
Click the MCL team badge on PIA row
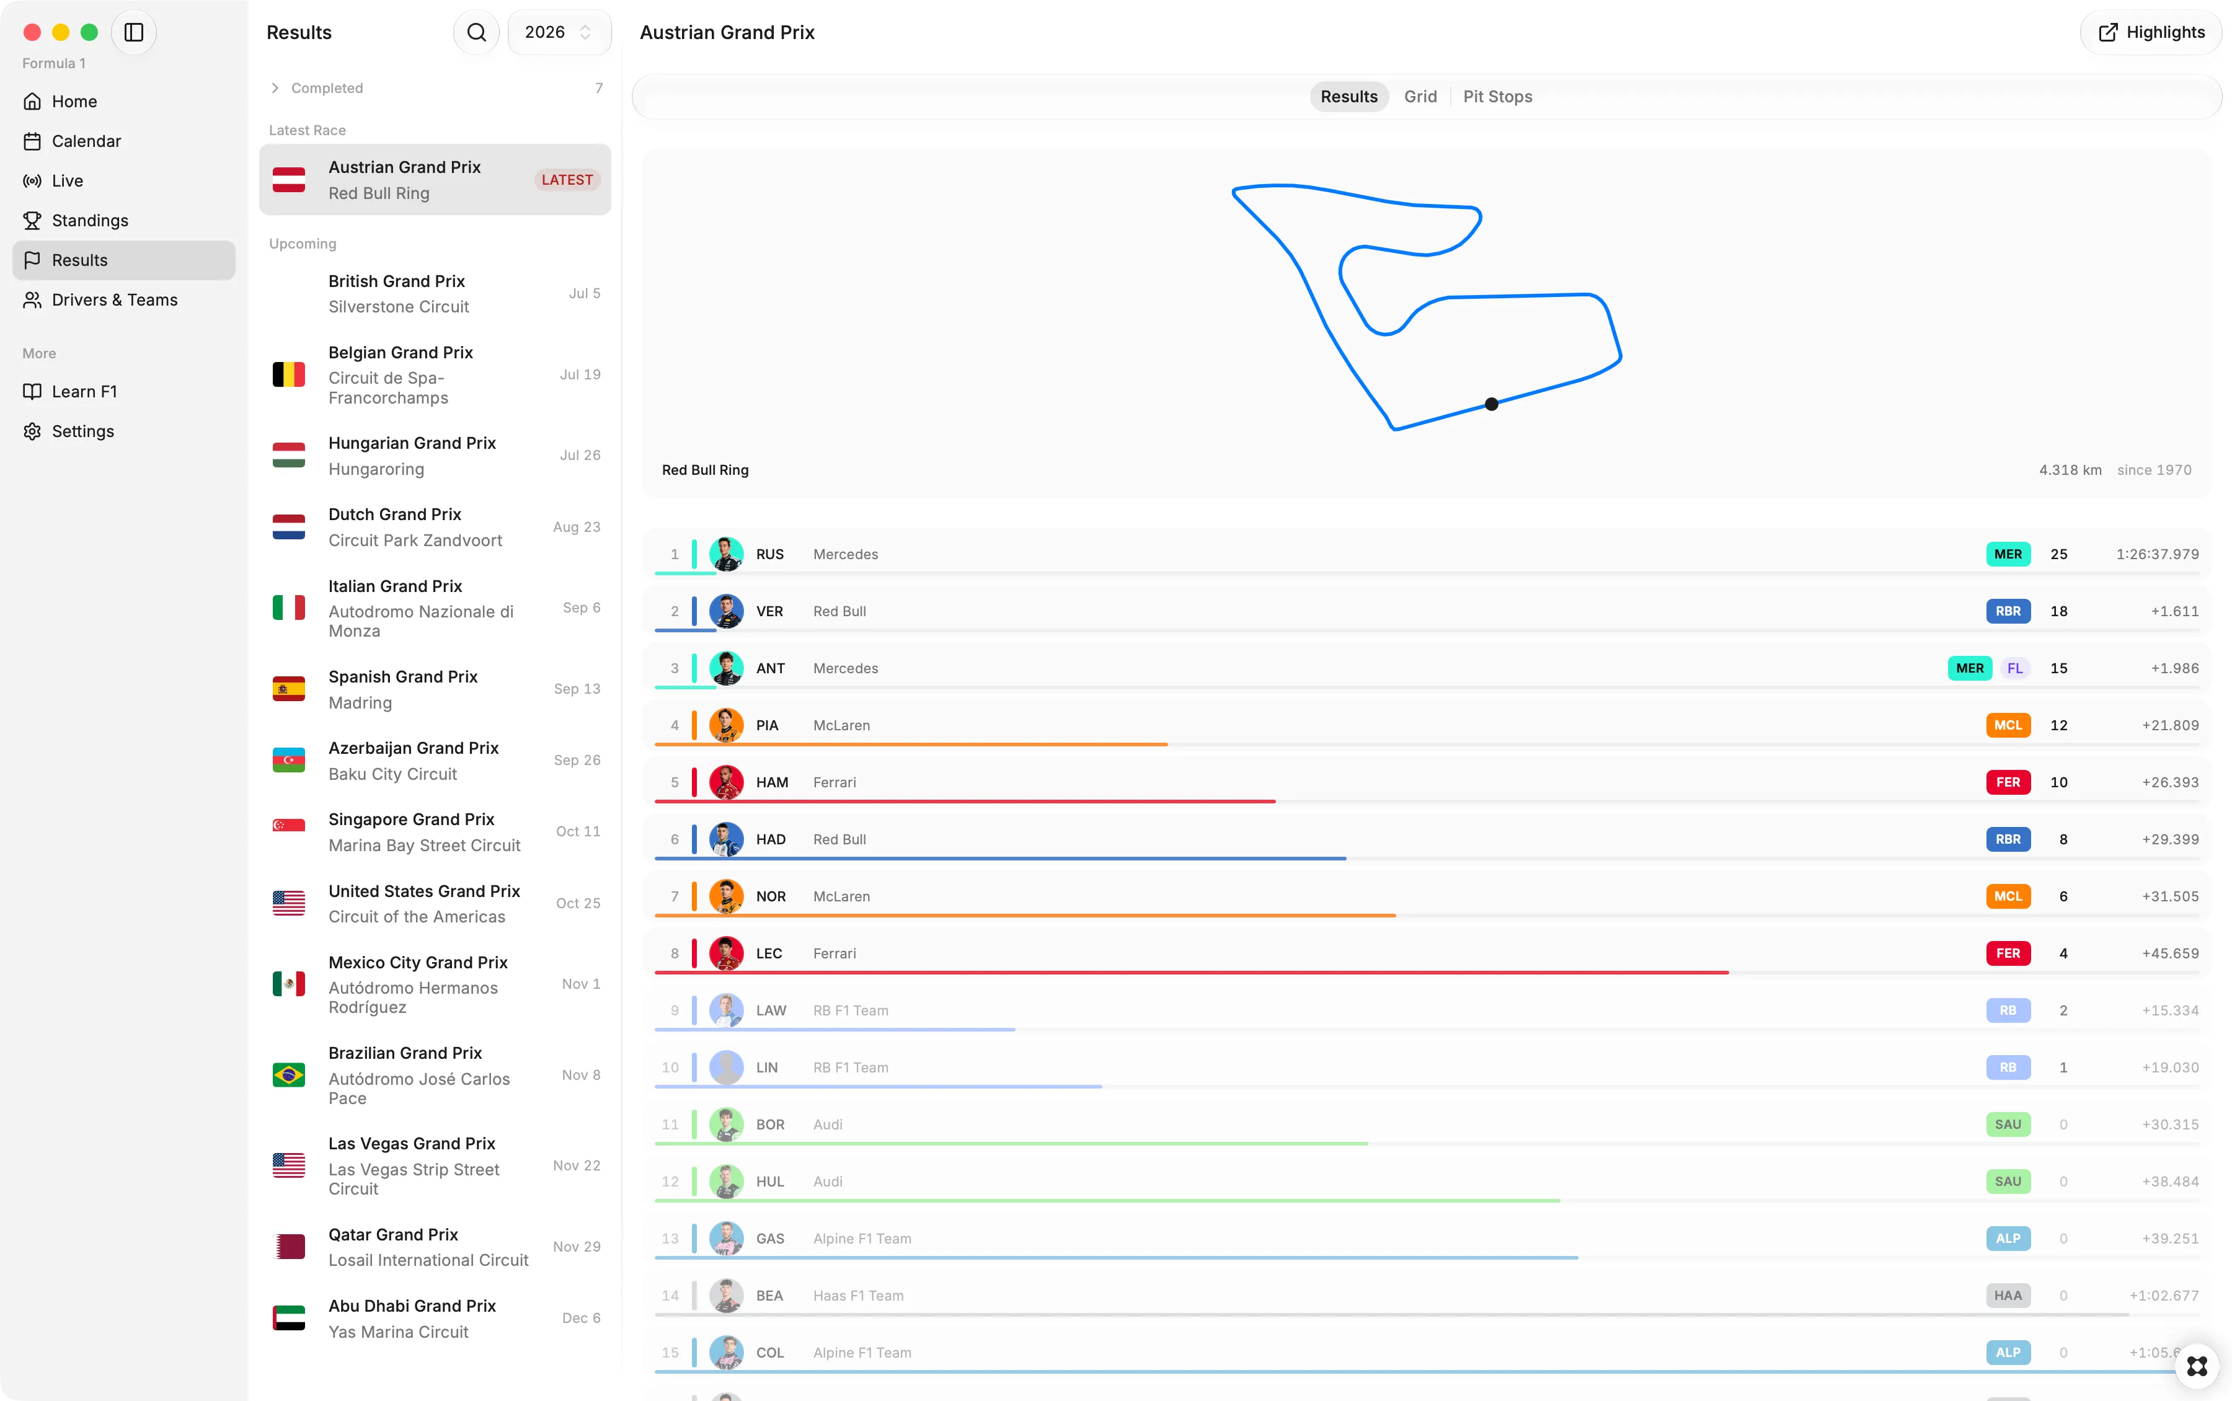(2008, 725)
